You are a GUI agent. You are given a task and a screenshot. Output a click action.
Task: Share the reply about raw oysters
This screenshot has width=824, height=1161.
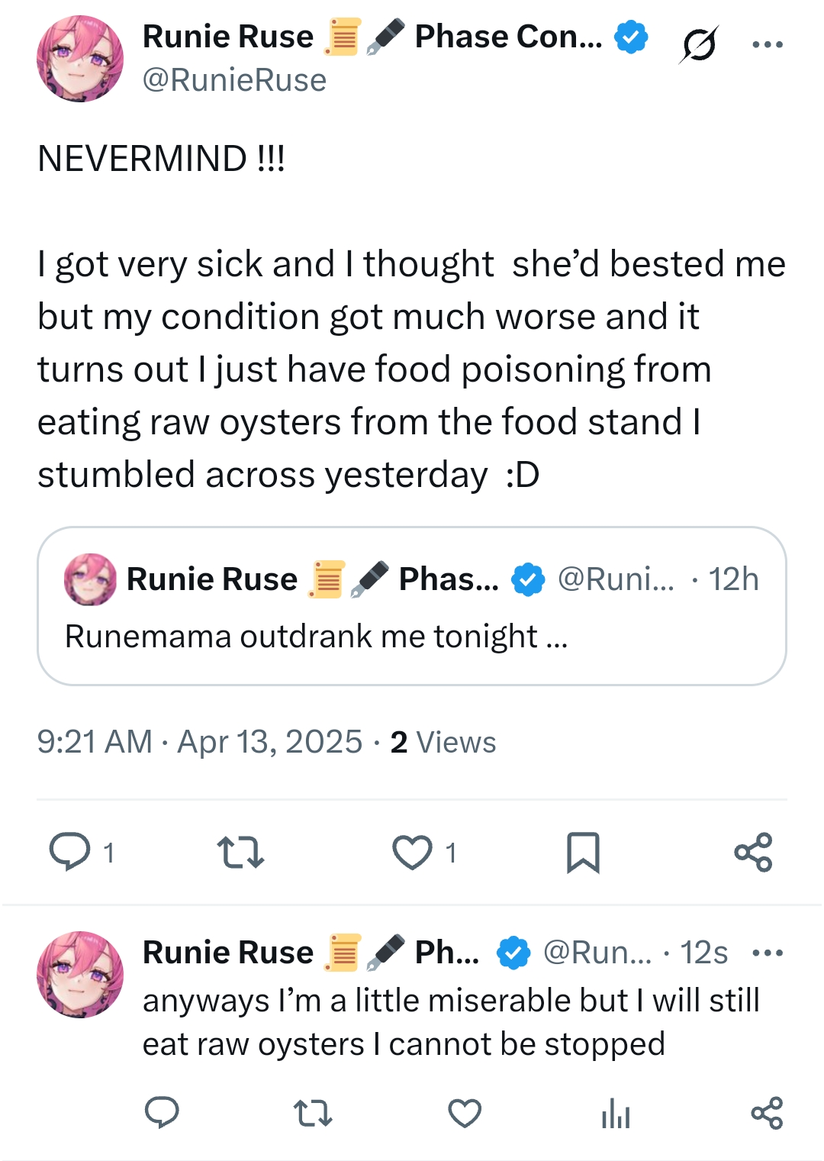tap(767, 1113)
